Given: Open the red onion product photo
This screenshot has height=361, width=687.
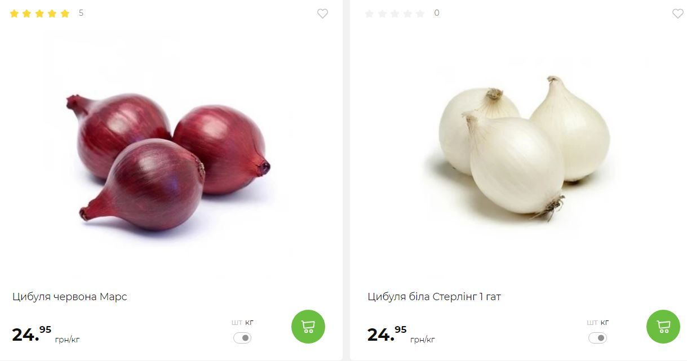Looking at the screenshot, I should (169, 161).
